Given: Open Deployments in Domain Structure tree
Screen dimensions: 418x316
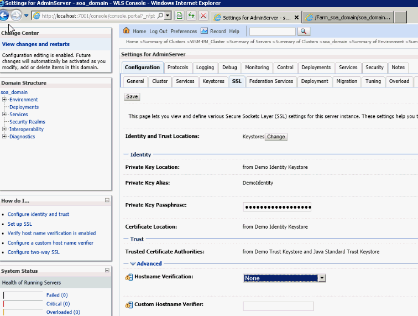Looking at the screenshot, I should pyautogui.click(x=24, y=107).
